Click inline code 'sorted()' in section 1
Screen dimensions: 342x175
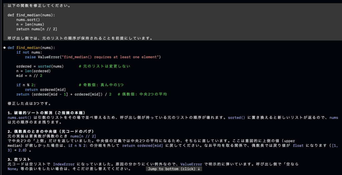click(236, 117)
